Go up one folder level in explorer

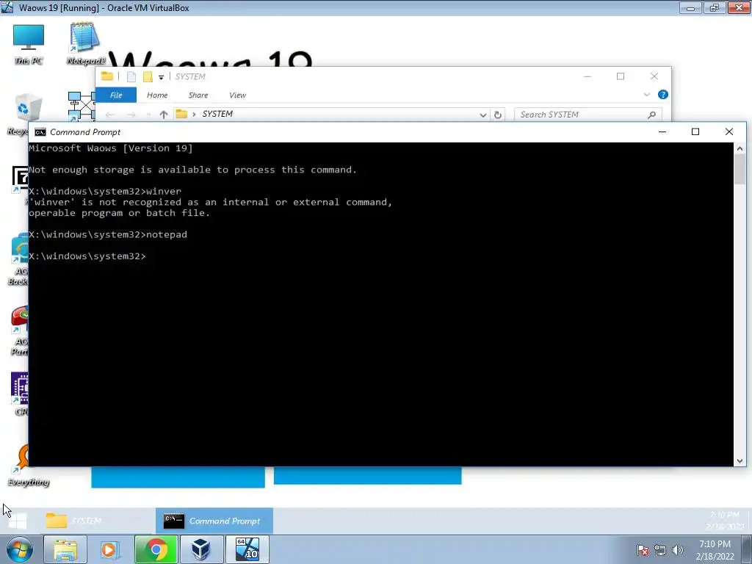click(x=164, y=114)
